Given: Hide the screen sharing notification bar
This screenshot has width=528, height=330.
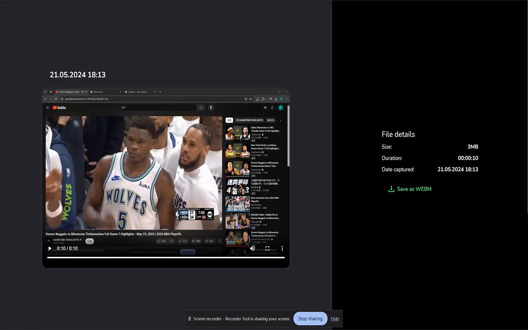Looking at the screenshot, I should tap(335, 318).
